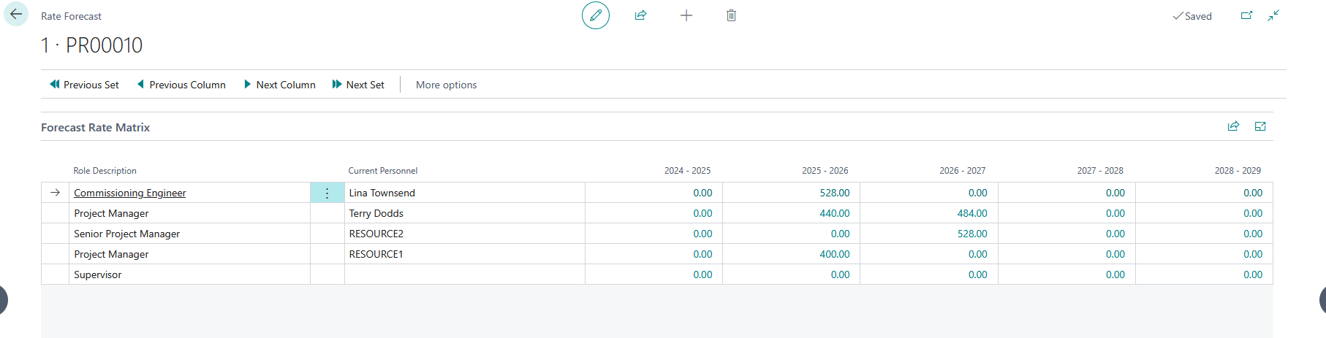Click the 528.00 value for Lina Townsend
The image size is (1326, 338).
[x=834, y=193]
